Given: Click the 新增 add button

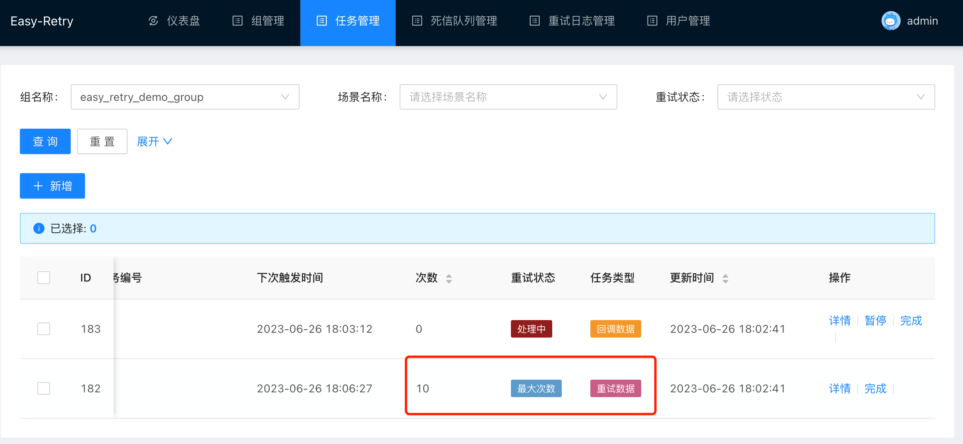Looking at the screenshot, I should point(52,186).
